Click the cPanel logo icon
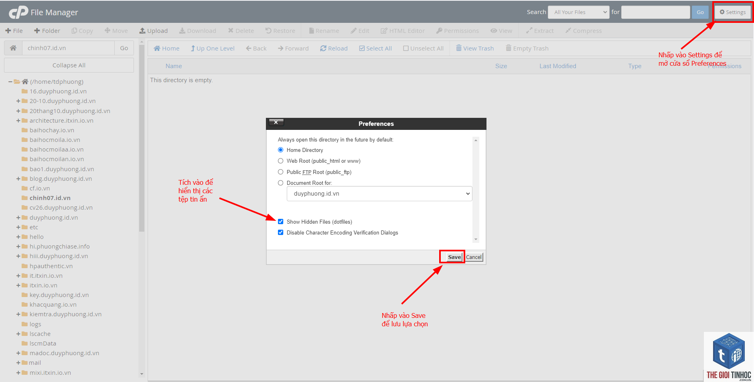This screenshot has height=382, width=754. pos(18,12)
